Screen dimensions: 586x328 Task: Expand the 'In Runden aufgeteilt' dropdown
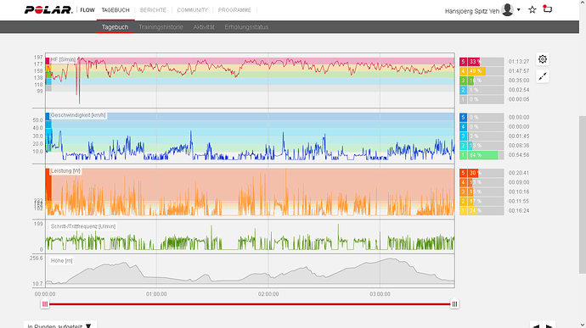[59, 325]
